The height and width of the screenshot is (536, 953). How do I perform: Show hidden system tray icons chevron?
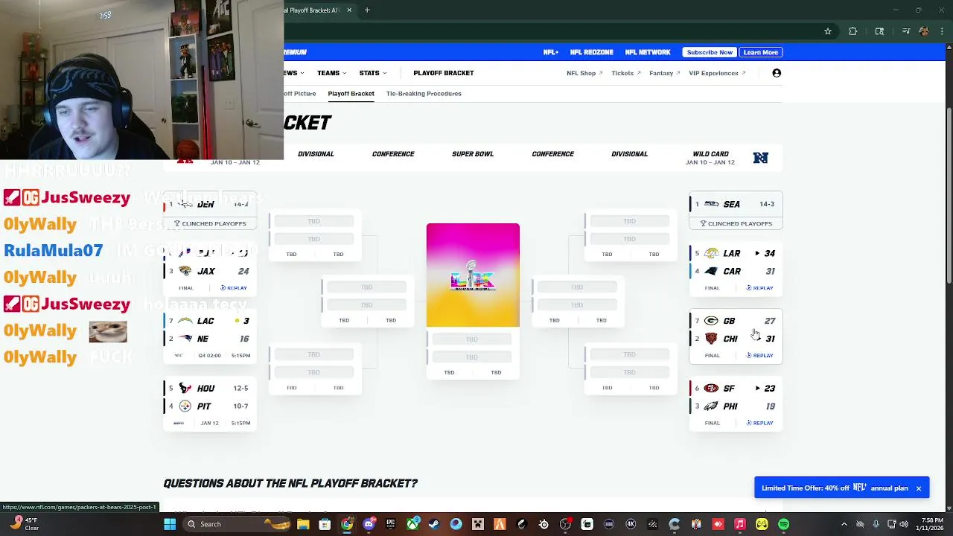click(x=844, y=524)
